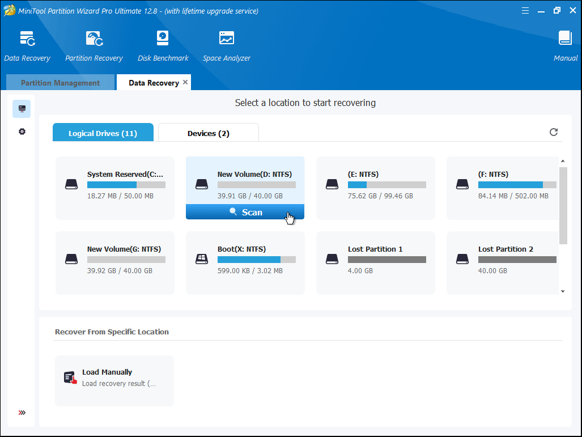Click Boot X drive Windows icon
Screen dimensions: 582x437
202,259
